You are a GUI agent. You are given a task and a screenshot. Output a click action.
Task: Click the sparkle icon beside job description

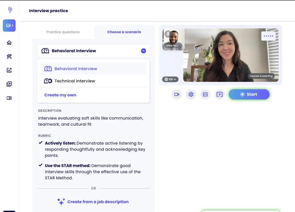click(61, 202)
